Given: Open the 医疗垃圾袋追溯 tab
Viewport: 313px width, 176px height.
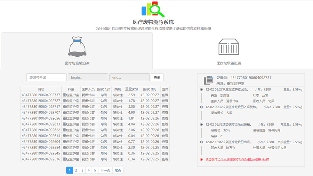Looking at the screenshot, I should [77, 63].
